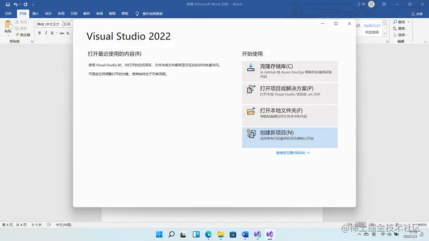Click the proofing check icon in Word status bar

click(49, 225)
